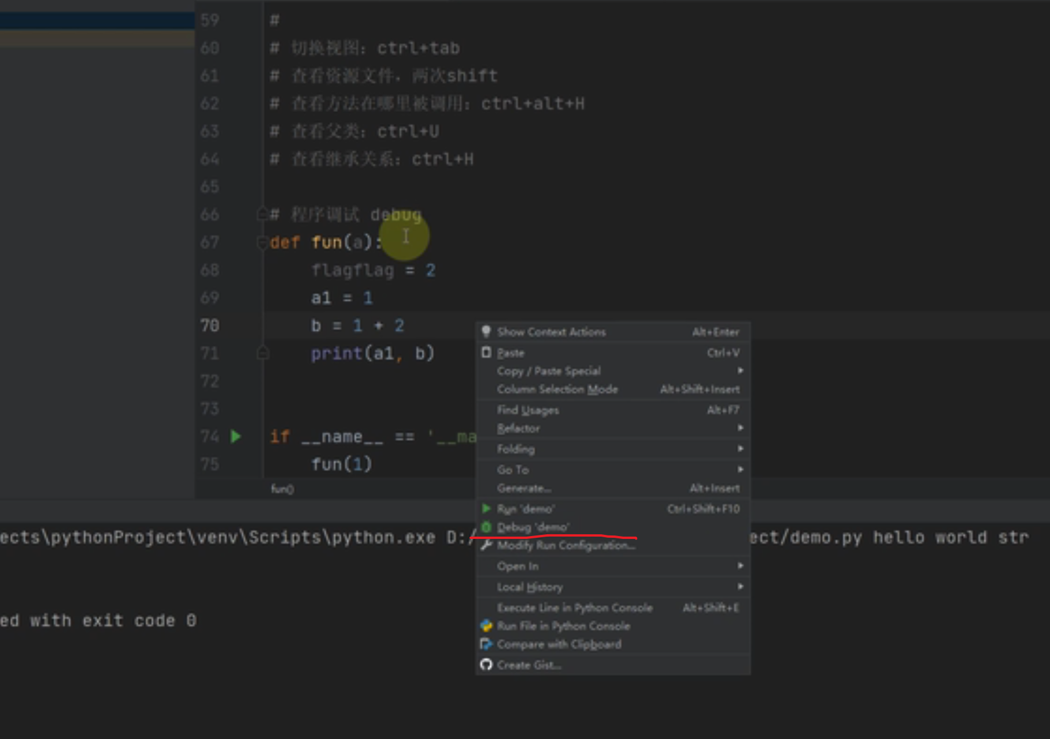The width and height of the screenshot is (1050, 739).
Task: Click the code 'b = 1 + 2' on line 70
Action: pos(357,326)
